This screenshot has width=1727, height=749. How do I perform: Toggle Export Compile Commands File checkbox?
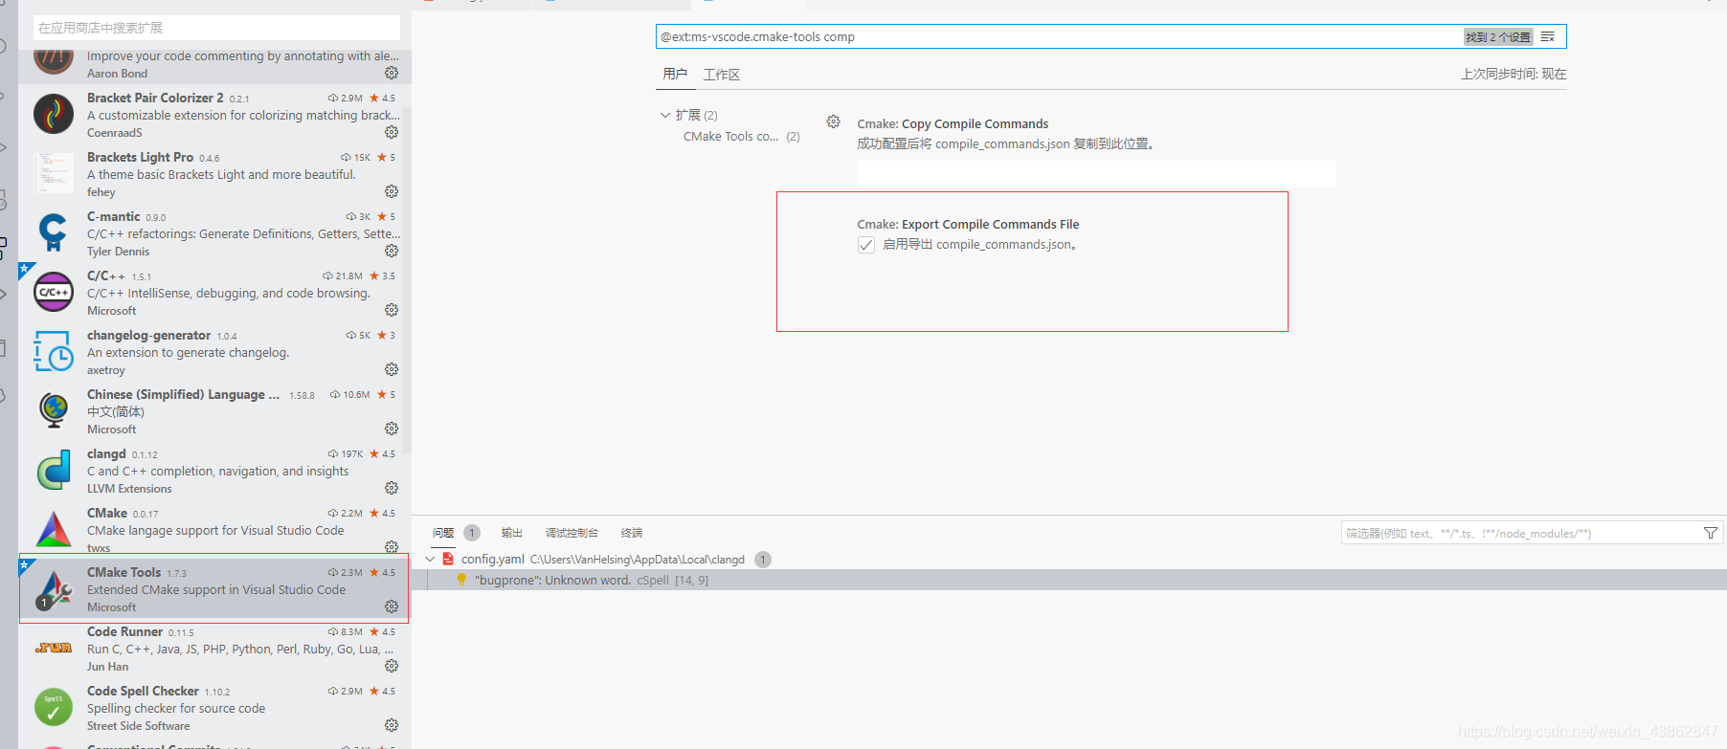pyautogui.click(x=866, y=245)
